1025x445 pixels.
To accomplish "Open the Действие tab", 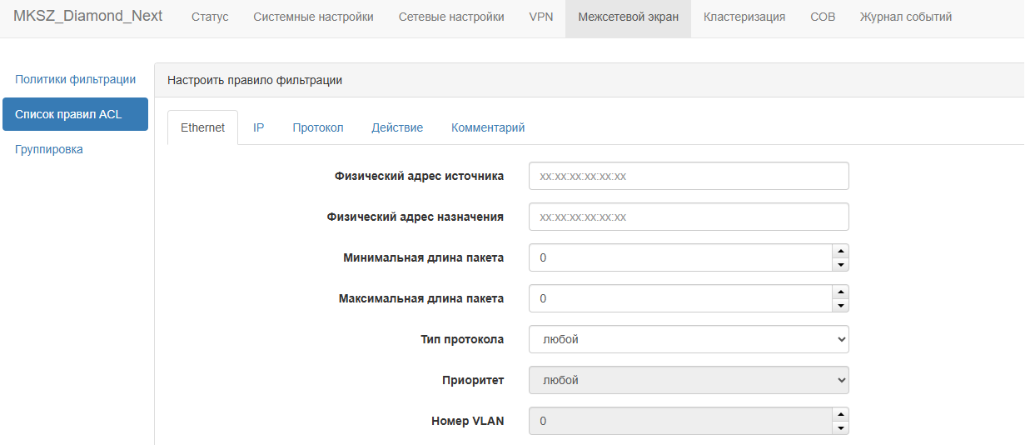I will click(397, 127).
